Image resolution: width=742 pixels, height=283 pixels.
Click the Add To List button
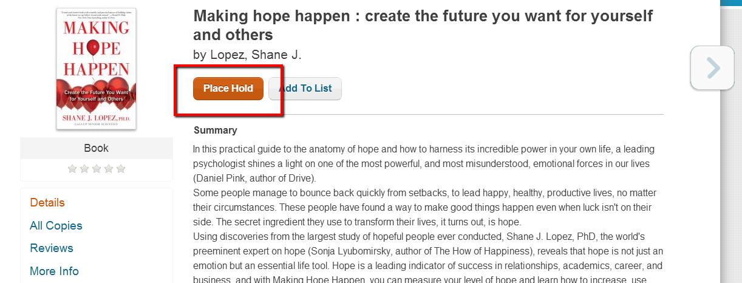(305, 89)
